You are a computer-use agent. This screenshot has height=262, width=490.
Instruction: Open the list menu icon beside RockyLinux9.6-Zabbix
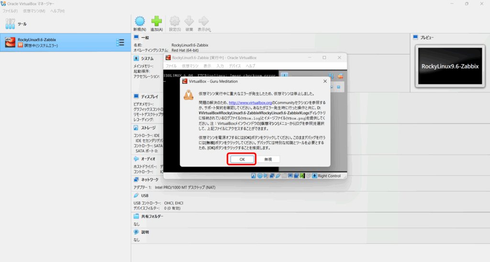pyautogui.click(x=120, y=43)
